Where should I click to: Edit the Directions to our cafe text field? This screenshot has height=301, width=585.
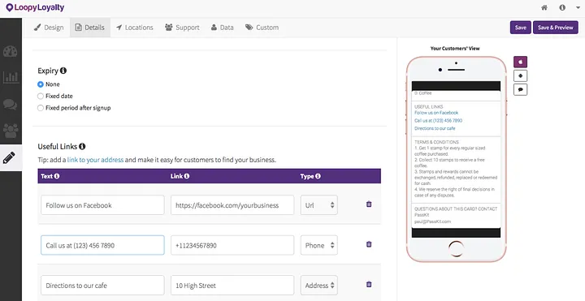[102, 286]
